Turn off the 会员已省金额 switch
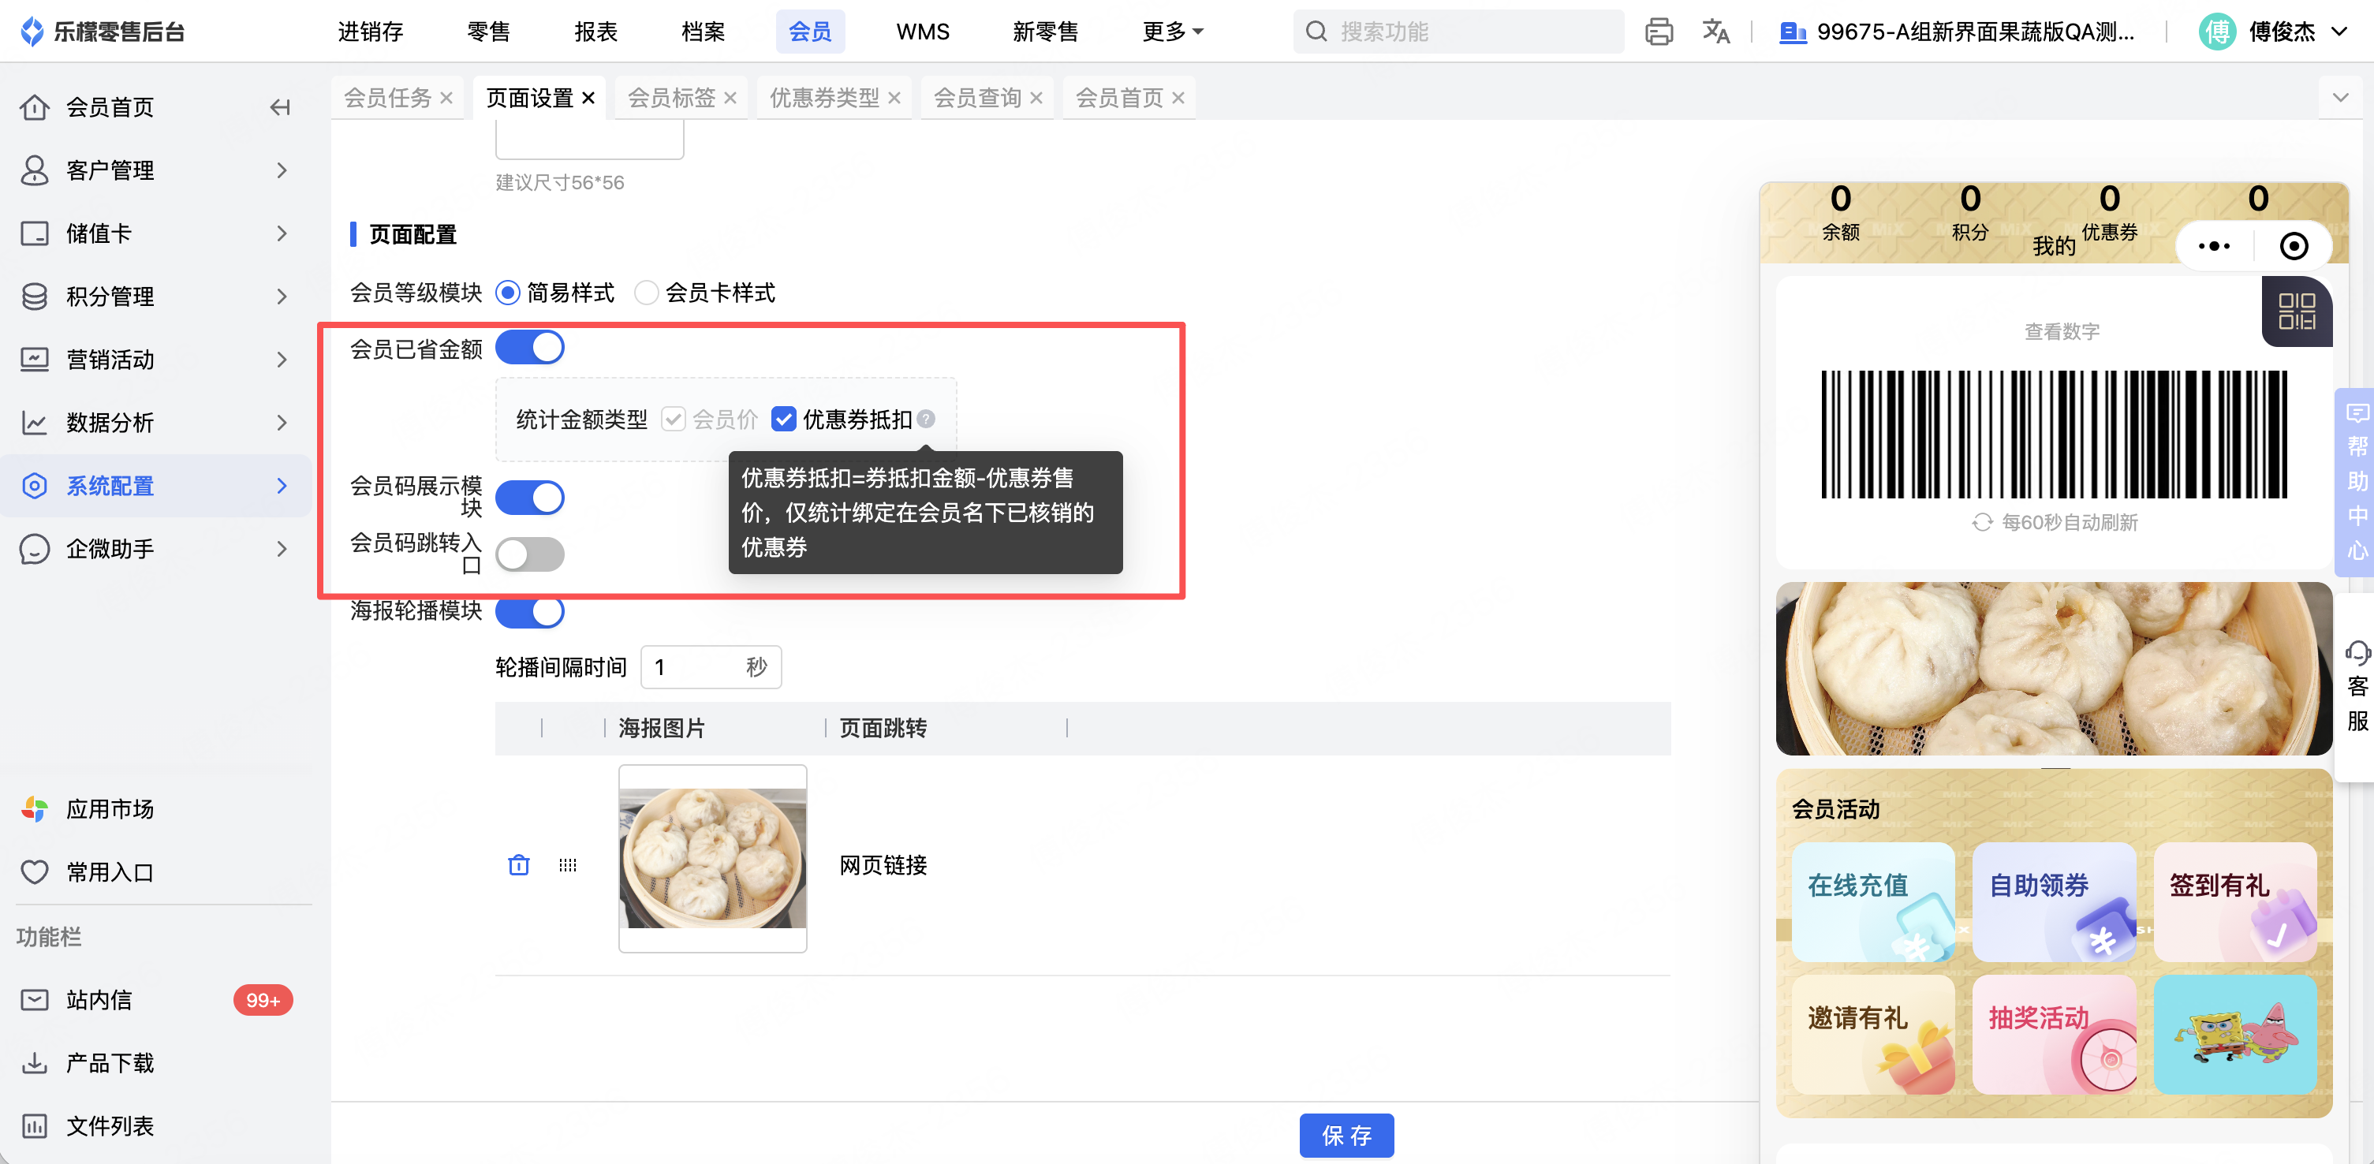The width and height of the screenshot is (2374, 1164). pyautogui.click(x=530, y=349)
